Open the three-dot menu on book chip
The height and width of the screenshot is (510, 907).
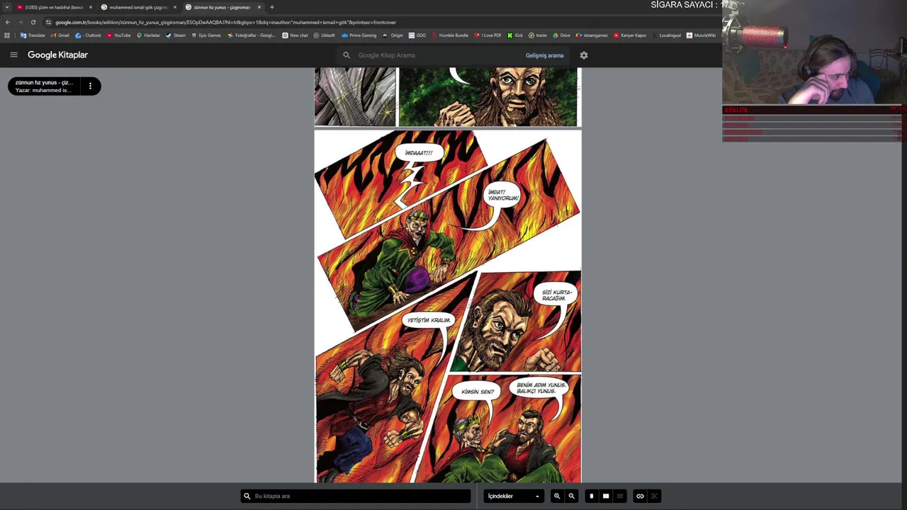(x=90, y=86)
